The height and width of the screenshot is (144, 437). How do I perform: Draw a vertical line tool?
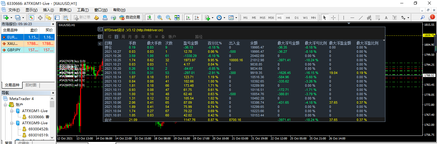[x=344, y=18]
